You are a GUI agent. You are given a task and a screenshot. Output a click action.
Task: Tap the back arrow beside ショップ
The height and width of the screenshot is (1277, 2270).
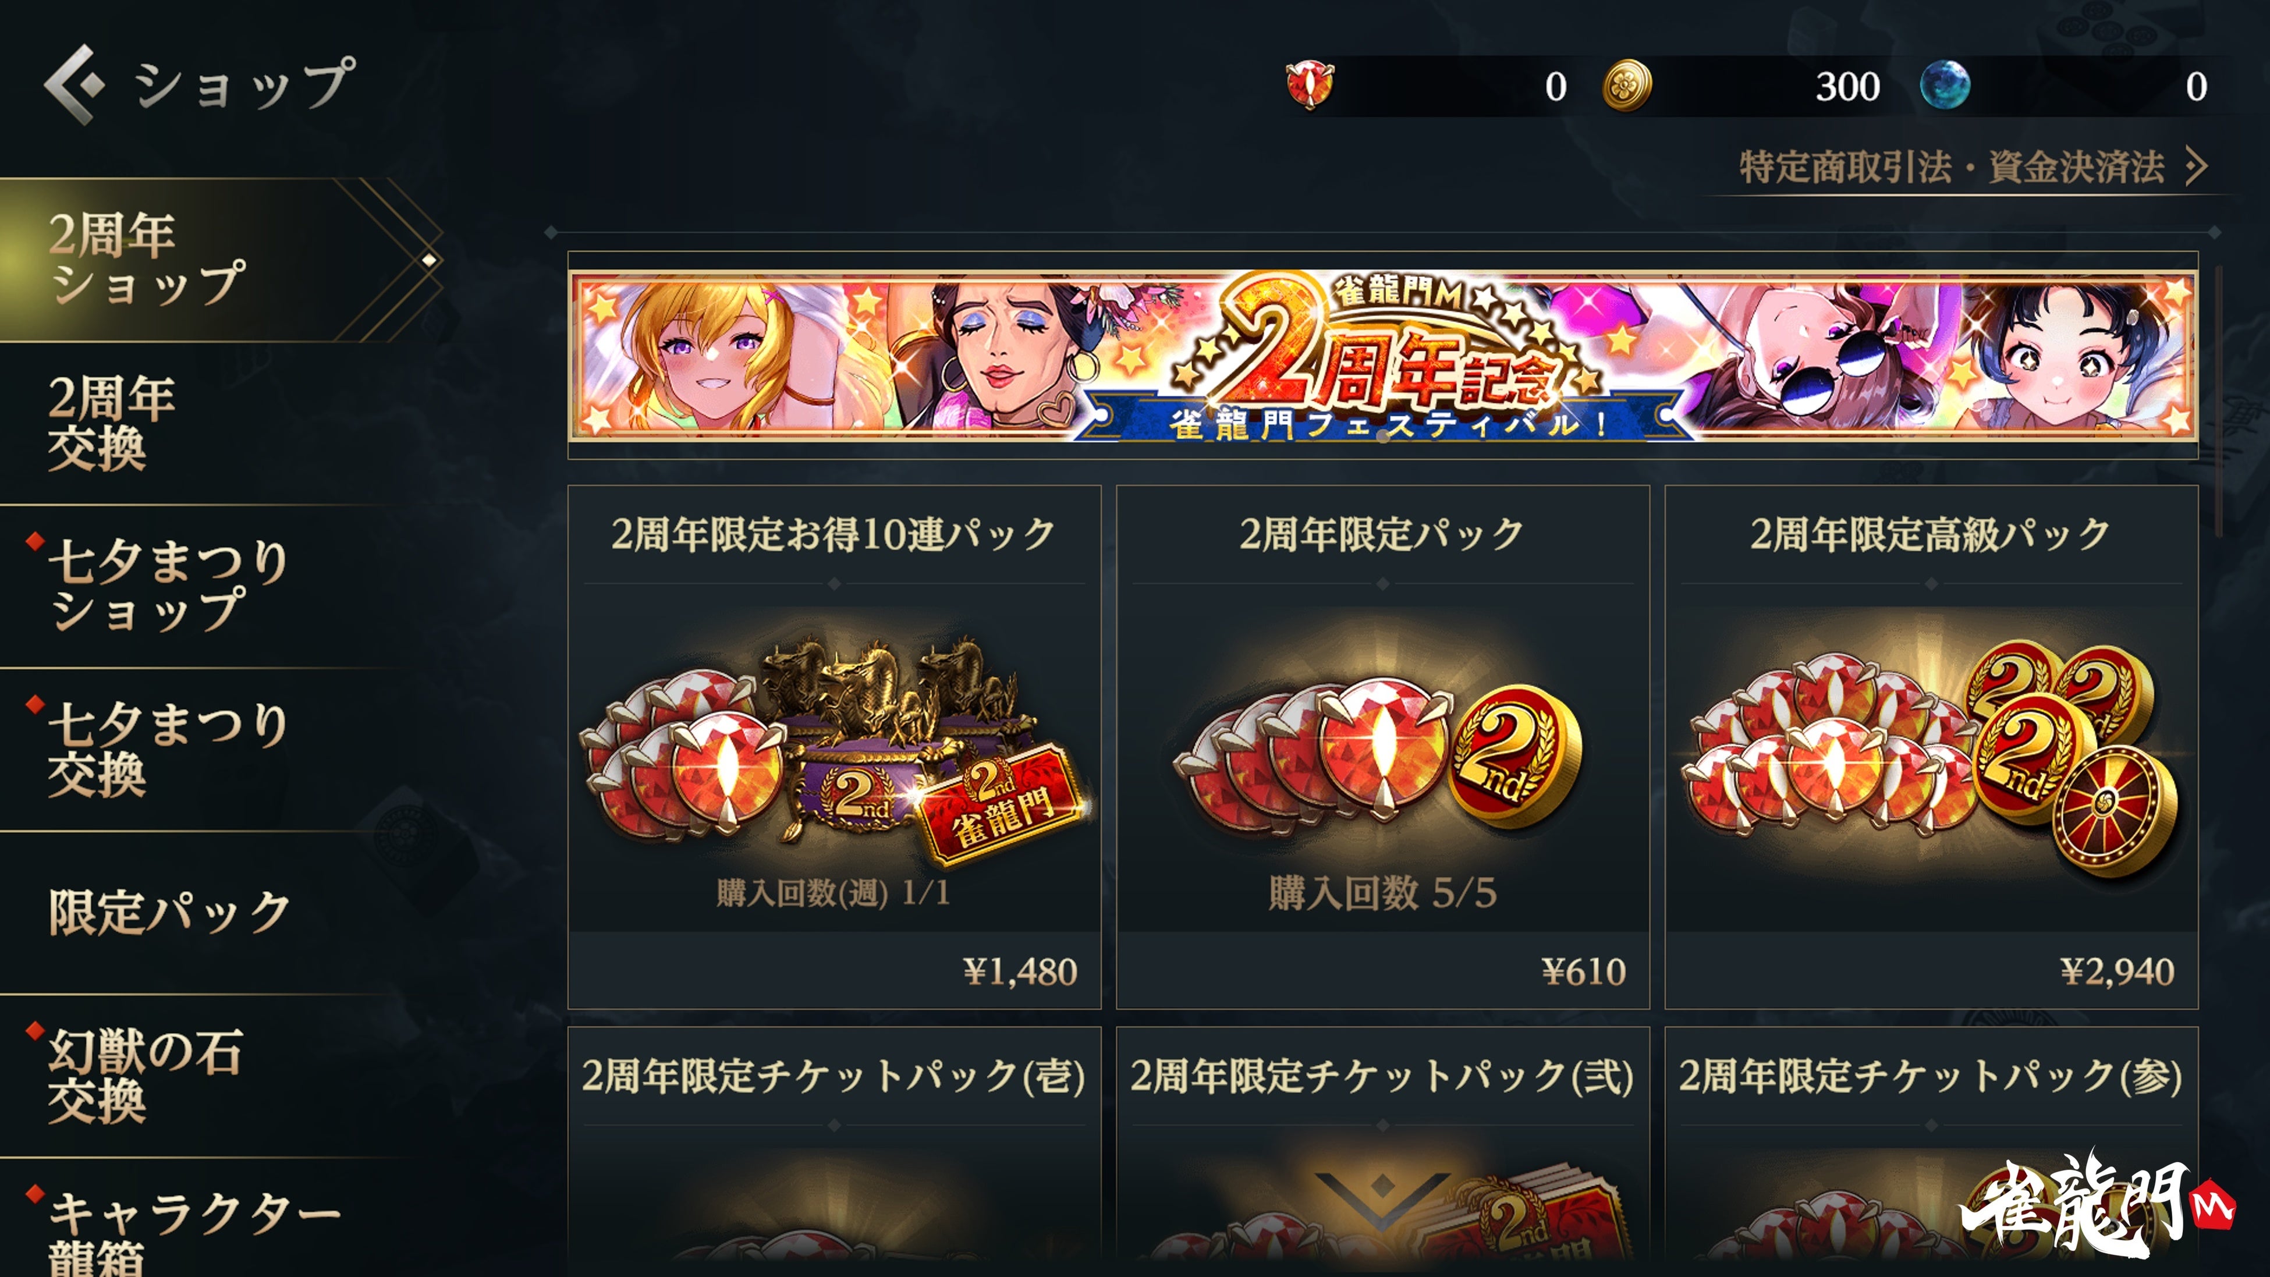click(x=74, y=84)
